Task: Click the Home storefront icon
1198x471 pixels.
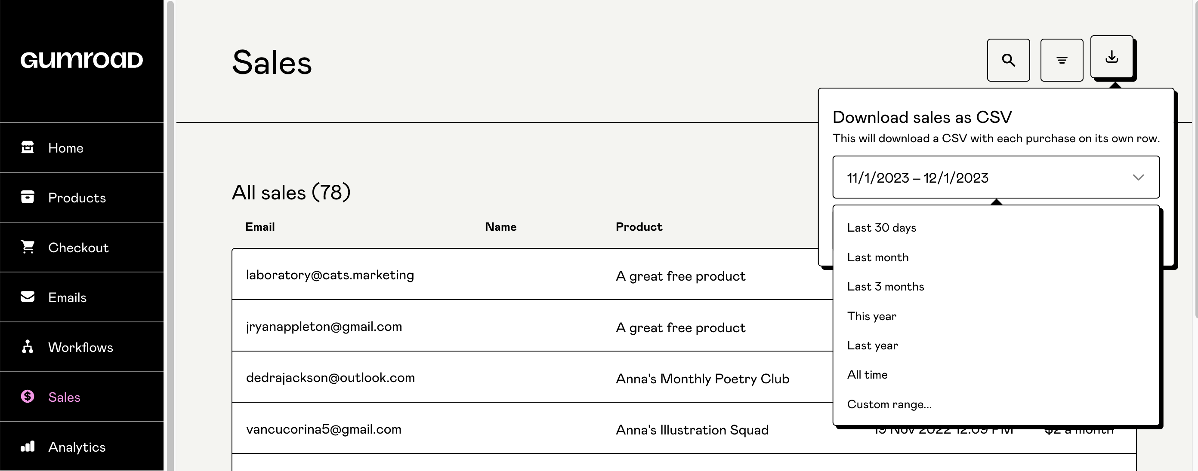Action: (x=28, y=147)
